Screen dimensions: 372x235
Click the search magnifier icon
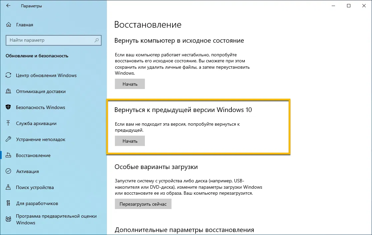tap(97, 40)
